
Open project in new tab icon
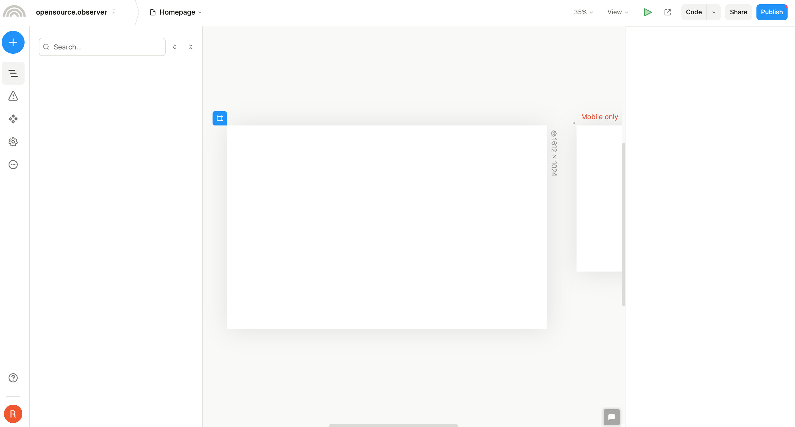pos(668,12)
